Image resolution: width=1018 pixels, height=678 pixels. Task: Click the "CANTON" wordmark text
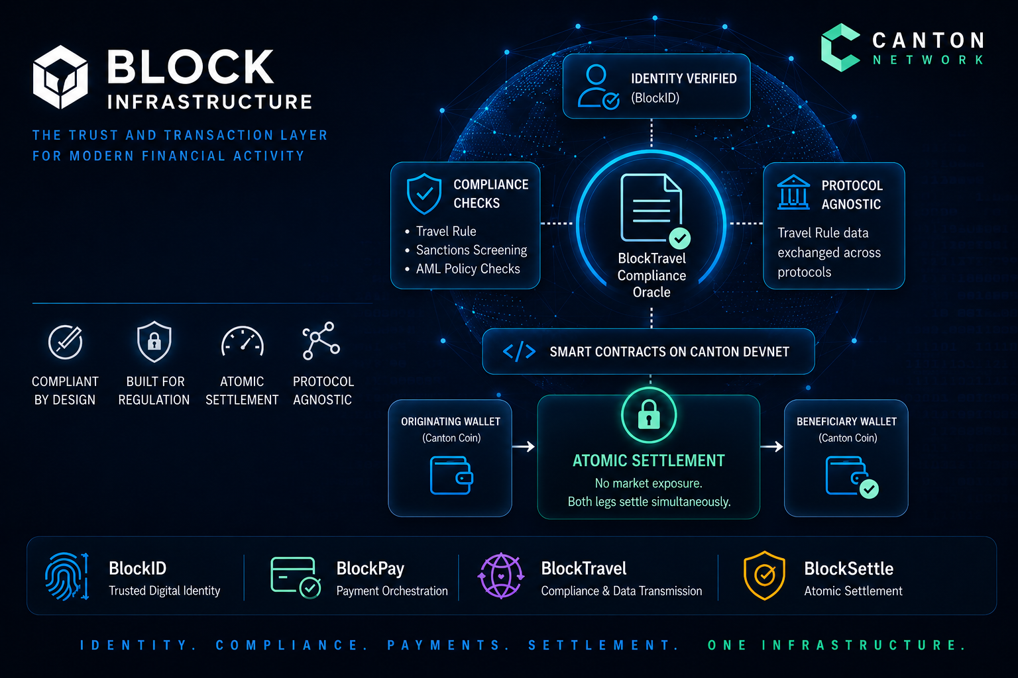pos(929,40)
